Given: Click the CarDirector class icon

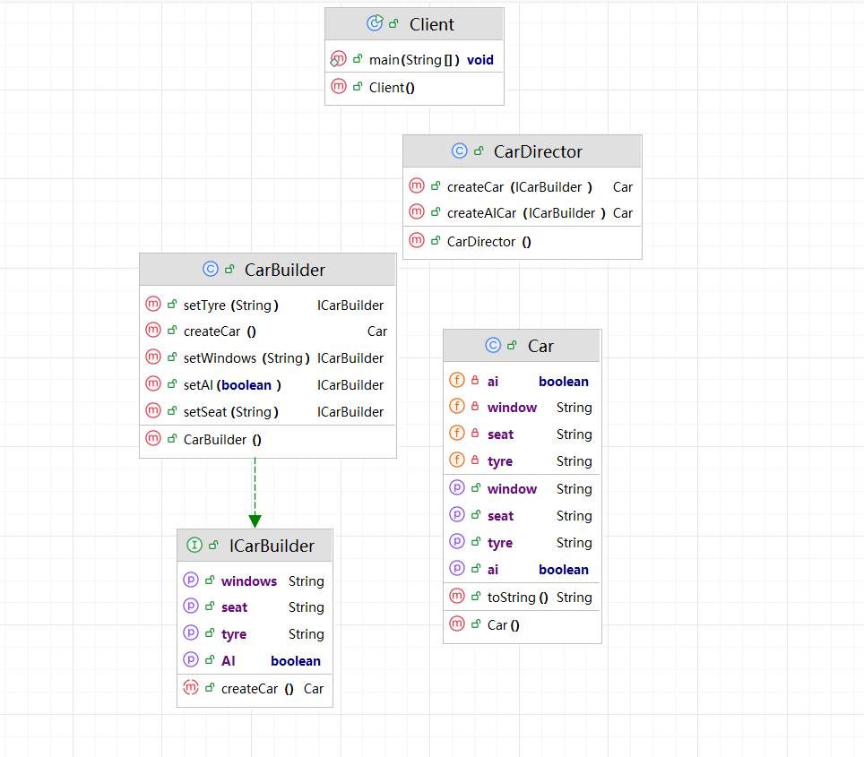Looking at the screenshot, I should click(x=459, y=151).
